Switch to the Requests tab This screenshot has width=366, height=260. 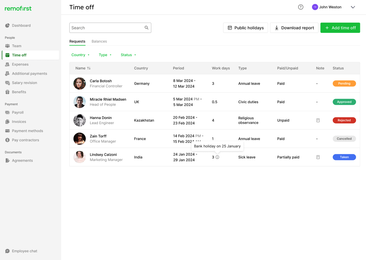[77, 41]
